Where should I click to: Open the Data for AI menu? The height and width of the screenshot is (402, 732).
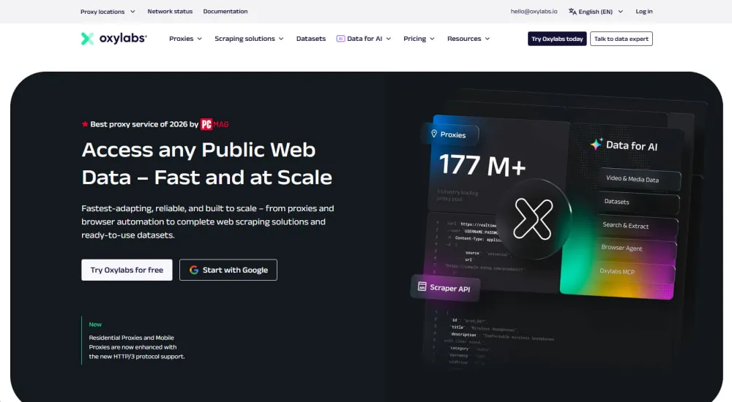coord(364,39)
